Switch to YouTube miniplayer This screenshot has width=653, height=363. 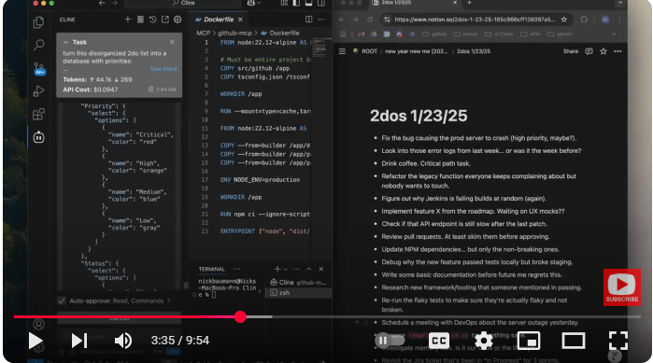pyautogui.click(x=529, y=341)
